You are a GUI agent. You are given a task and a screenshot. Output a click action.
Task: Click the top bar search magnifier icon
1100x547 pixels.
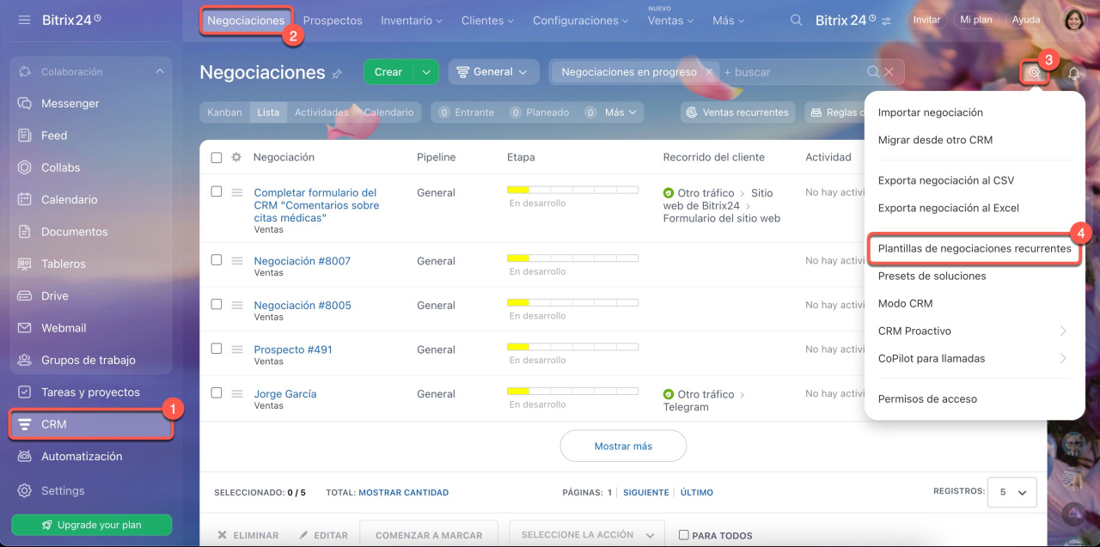tap(797, 20)
